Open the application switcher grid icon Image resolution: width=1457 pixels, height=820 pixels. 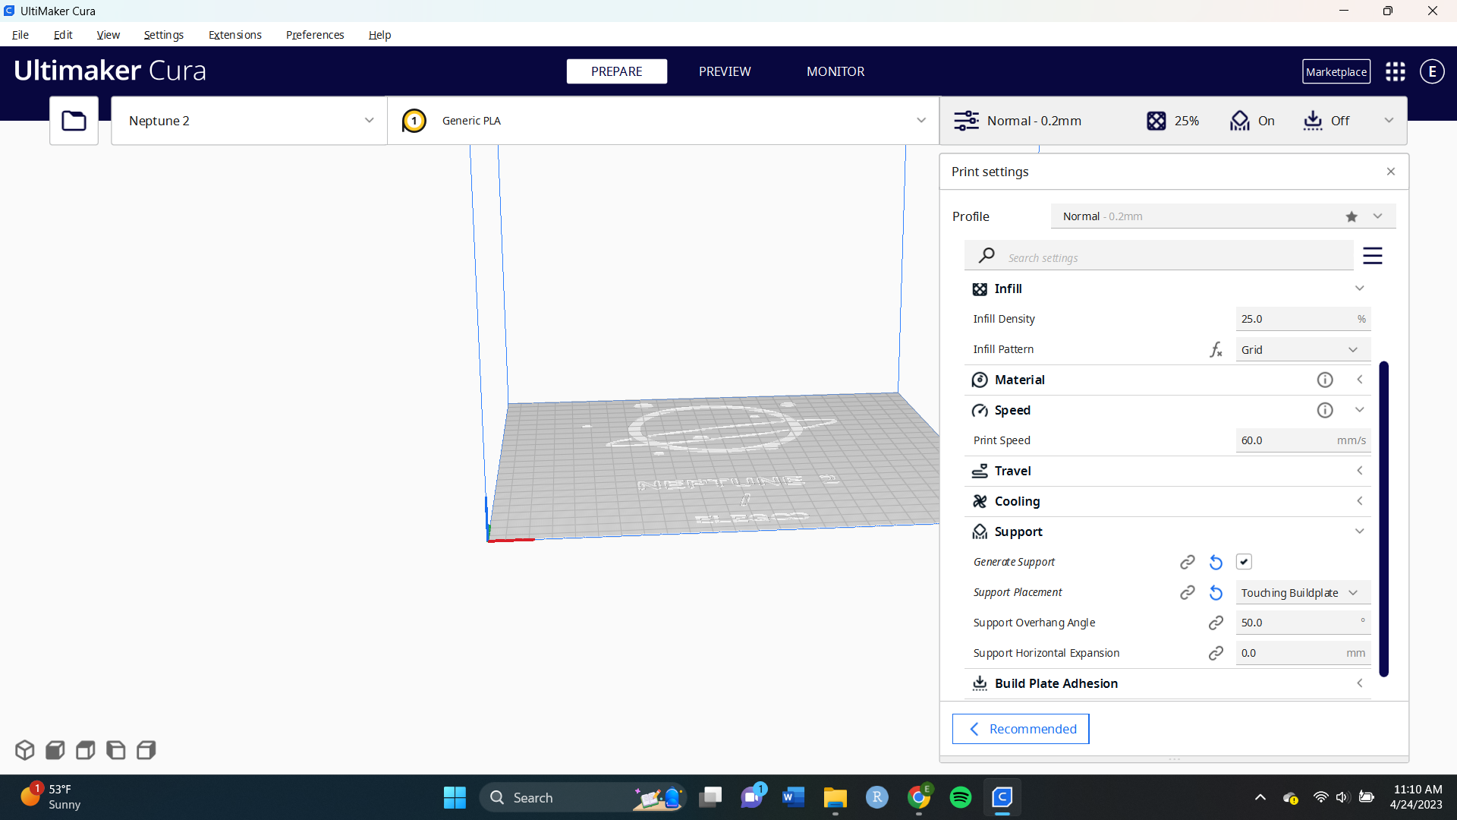pyautogui.click(x=1395, y=71)
